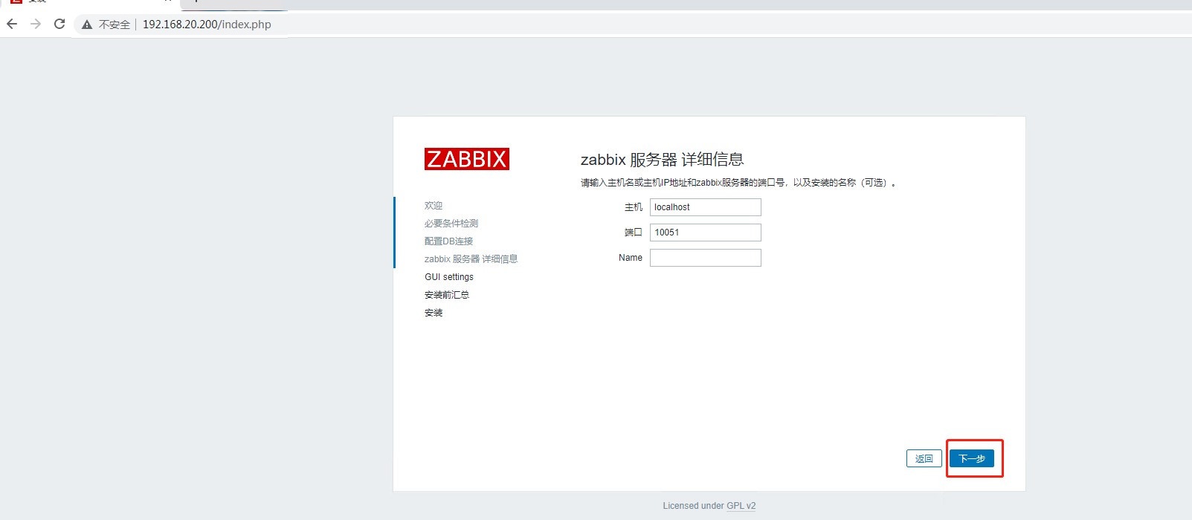The height and width of the screenshot is (520, 1192).
Task: Click the 下一步 next step button
Action: coord(972,458)
